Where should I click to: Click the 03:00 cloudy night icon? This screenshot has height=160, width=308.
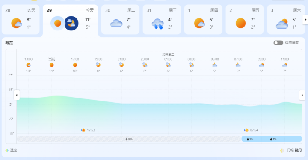point(192,65)
